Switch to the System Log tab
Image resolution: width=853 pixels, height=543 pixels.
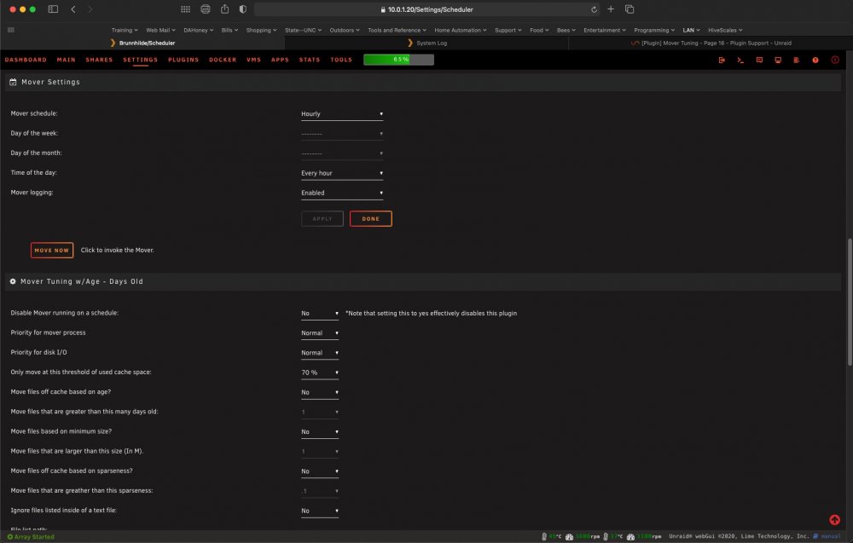tap(426, 43)
